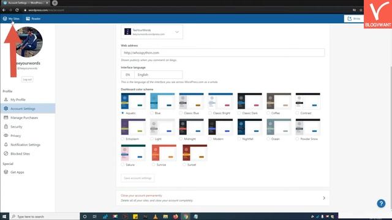Open File Explorer from the taskbar
Viewport: 392px width, 220px height.
point(165,216)
